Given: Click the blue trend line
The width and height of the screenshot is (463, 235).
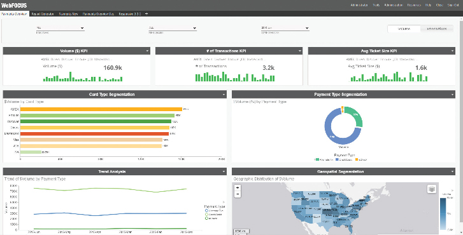Looking at the screenshot, I should click(x=110, y=214).
